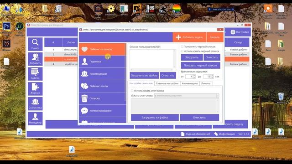Select the Рекомендации group task type

click(x=102, y=74)
